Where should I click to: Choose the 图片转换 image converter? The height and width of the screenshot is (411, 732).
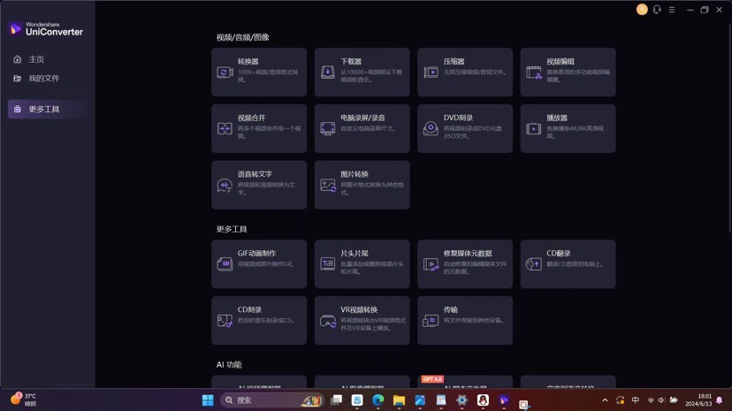click(362, 185)
